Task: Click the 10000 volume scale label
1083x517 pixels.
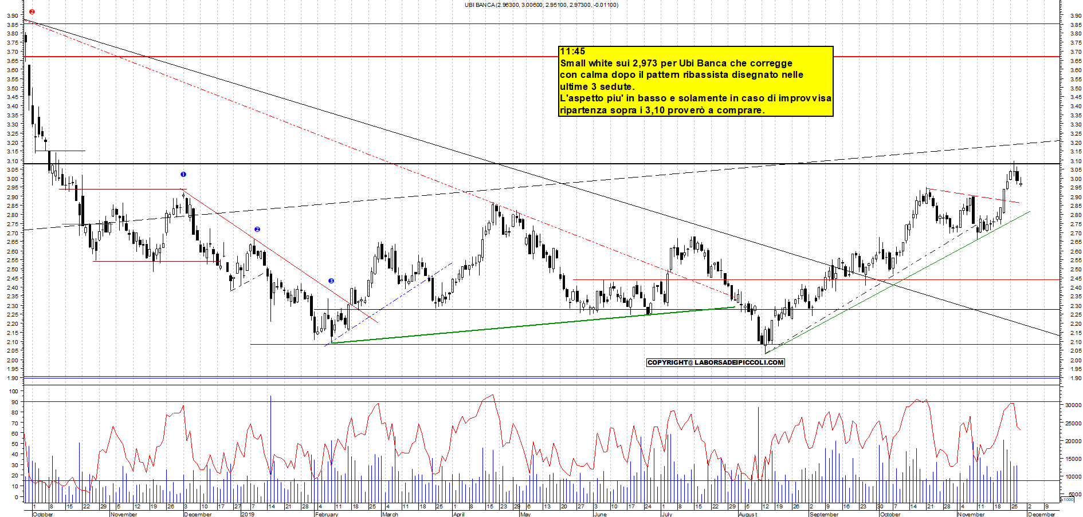Action: click(x=1073, y=476)
